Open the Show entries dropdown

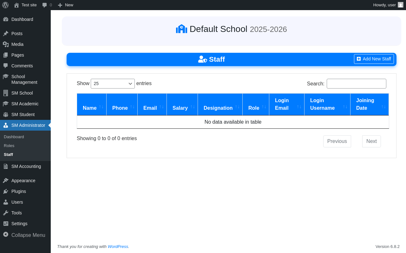(x=113, y=83)
